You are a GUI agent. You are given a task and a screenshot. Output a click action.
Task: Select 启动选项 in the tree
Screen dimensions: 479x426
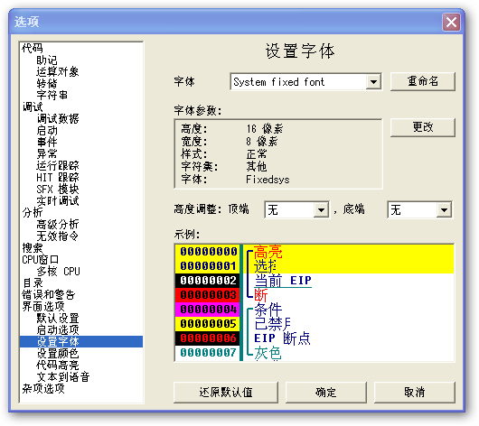(x=58, y=329)
